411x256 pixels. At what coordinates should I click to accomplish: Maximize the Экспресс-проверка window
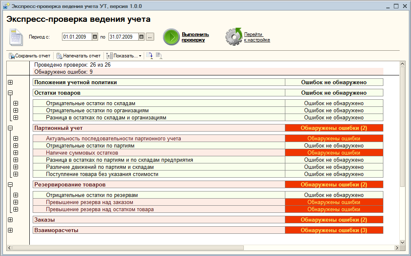click(396, 6)
